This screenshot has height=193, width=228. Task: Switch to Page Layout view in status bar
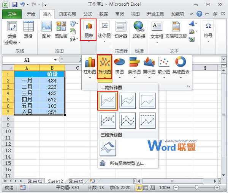[146, 188]
